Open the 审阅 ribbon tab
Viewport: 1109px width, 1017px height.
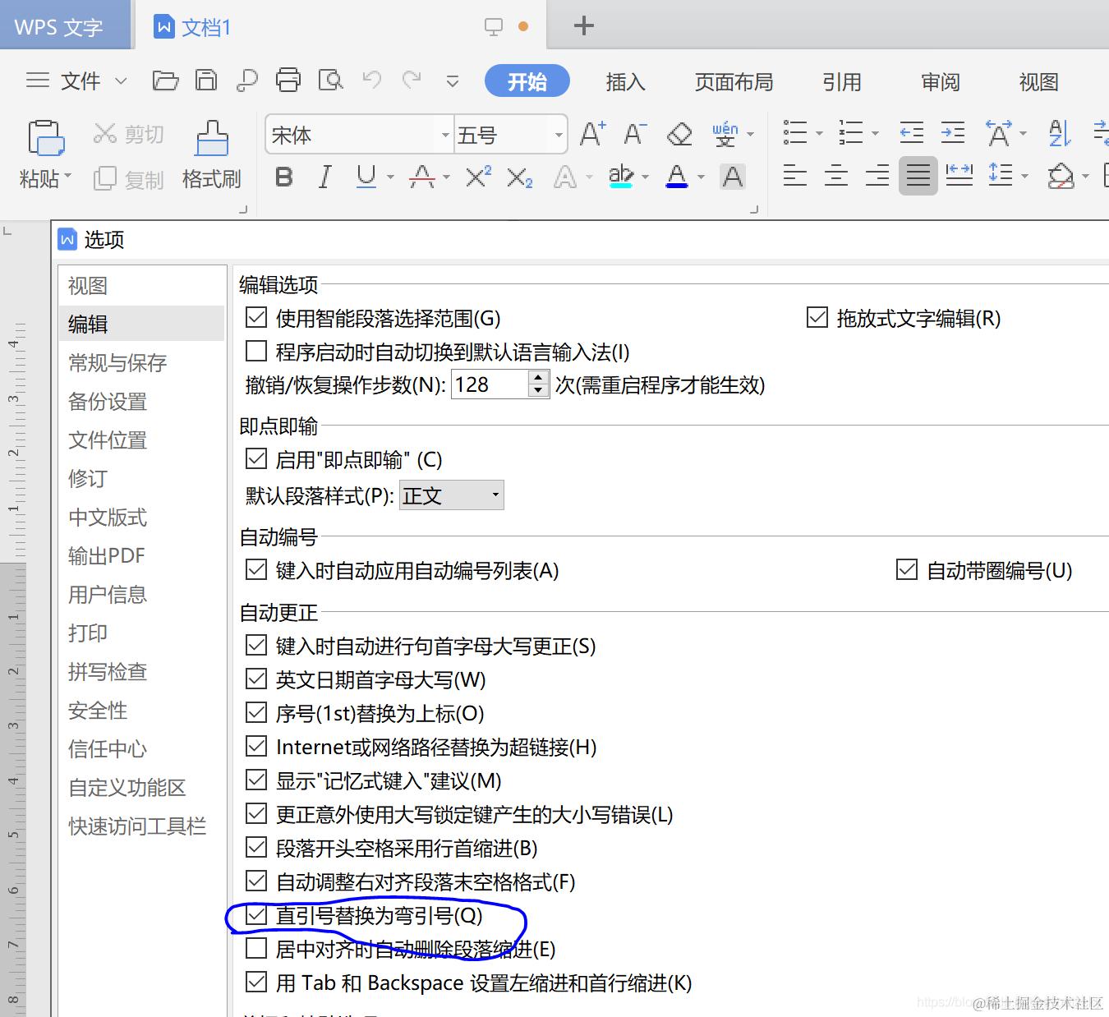[941, 81]
